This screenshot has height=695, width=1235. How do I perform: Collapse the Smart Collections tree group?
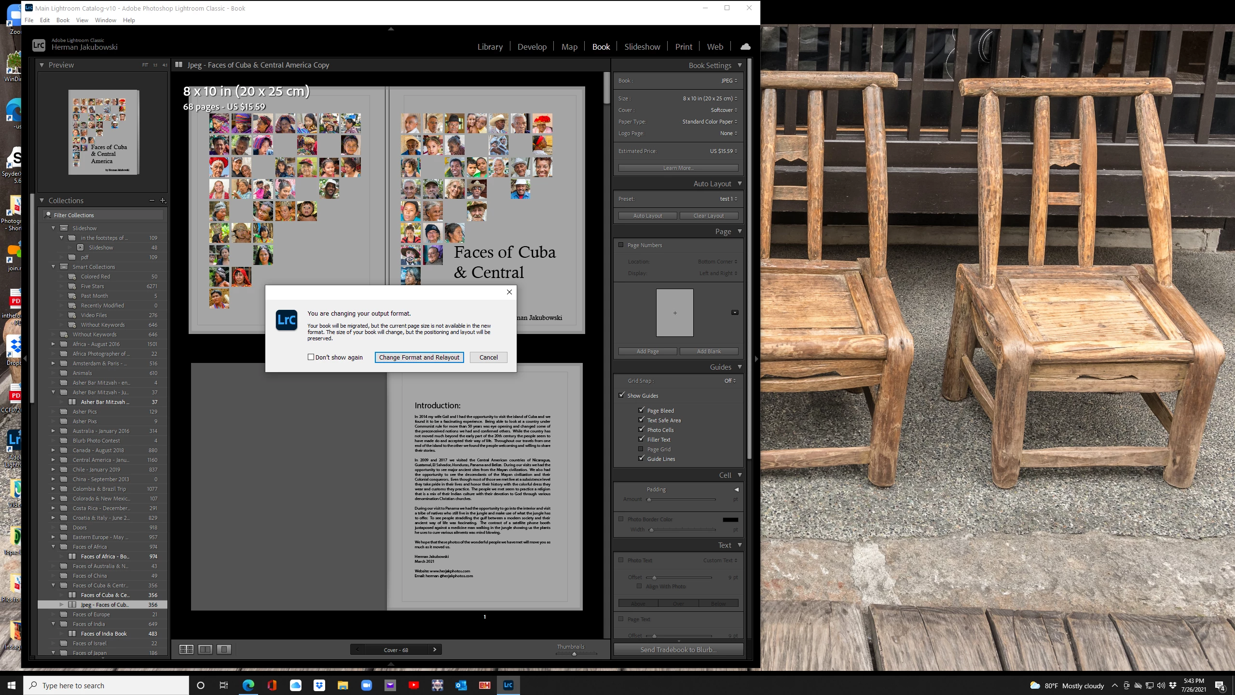54,266
